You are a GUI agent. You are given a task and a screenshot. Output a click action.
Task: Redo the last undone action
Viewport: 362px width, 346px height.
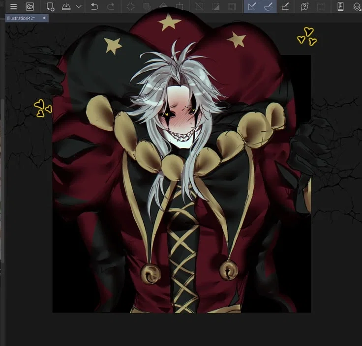pos(111,6)
